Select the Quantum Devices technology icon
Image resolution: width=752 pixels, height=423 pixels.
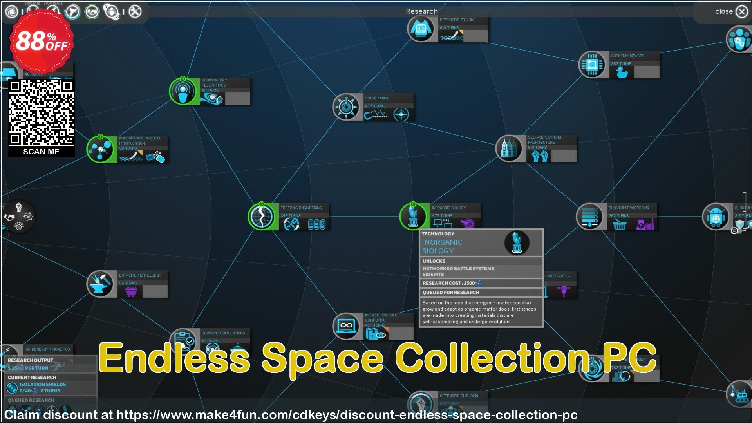pos(592,65)
